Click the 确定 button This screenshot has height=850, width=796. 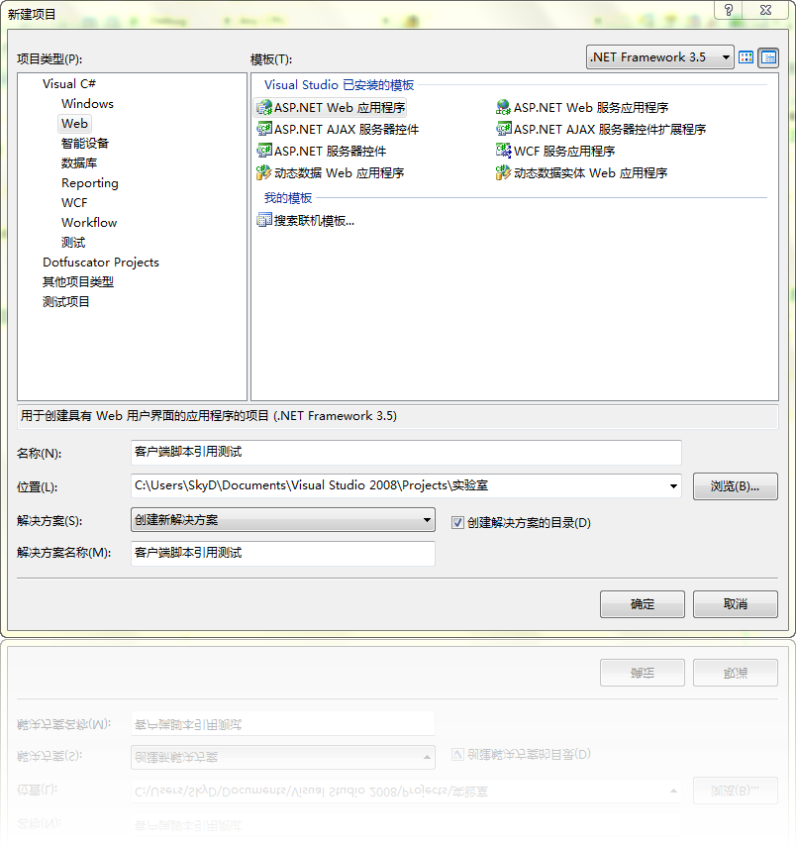643,604
